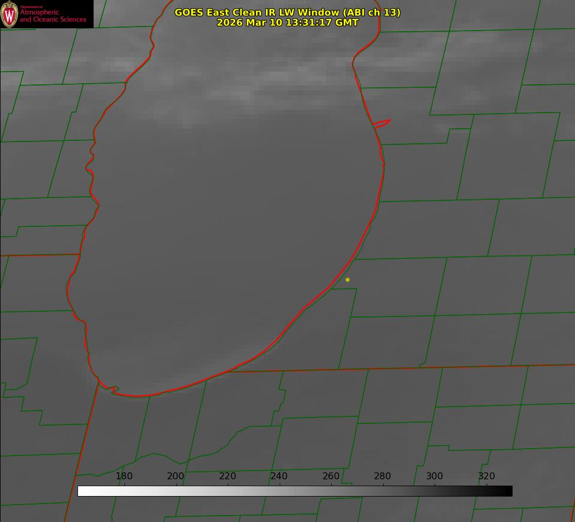
Task: Click the 2026 Mar 10 13:31:17 GMT timestamp
Action: coord(288,23)
